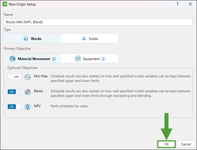Click the Material Movement info icon
Image resolution: width=197 pixels, height=150 pixels.
tap(54, 59)
